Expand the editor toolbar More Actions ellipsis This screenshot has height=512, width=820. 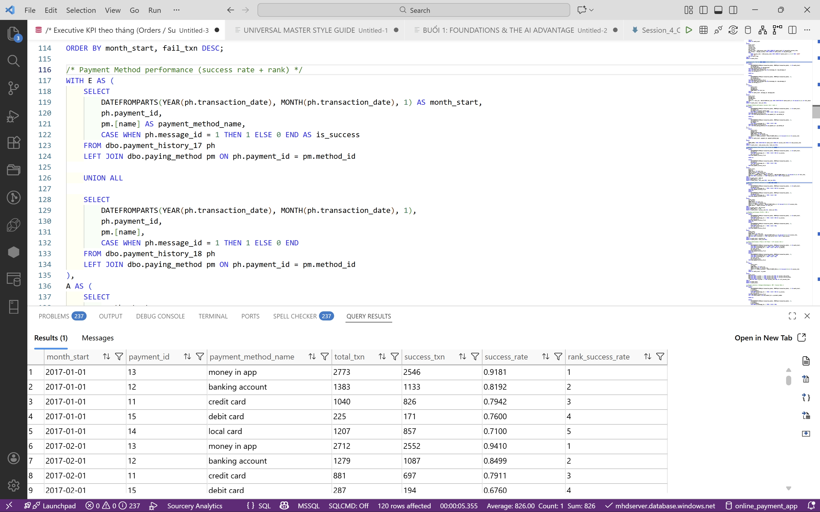(x=807, y=30)
